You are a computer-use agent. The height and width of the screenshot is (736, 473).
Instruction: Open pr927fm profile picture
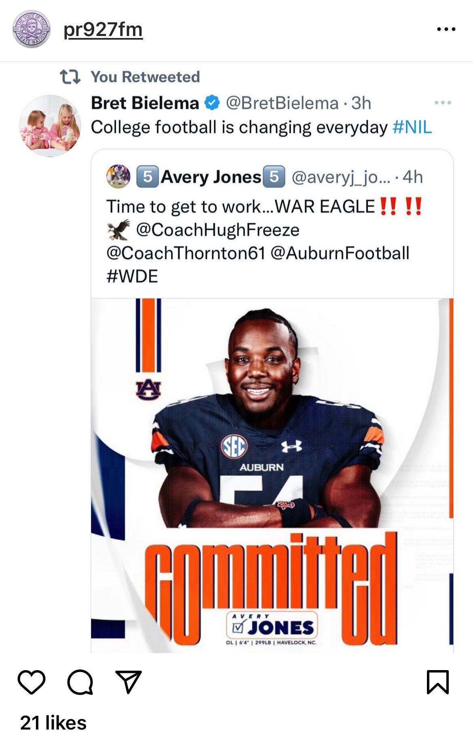tap(32, 29)
